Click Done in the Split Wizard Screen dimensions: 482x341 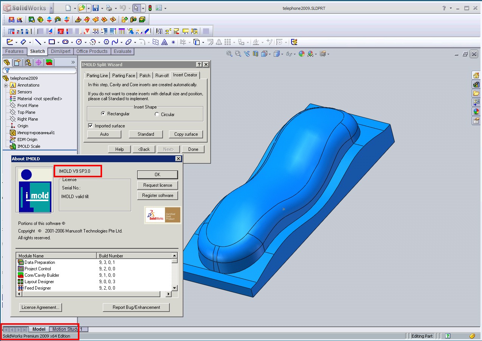click(x=193, y=149)
